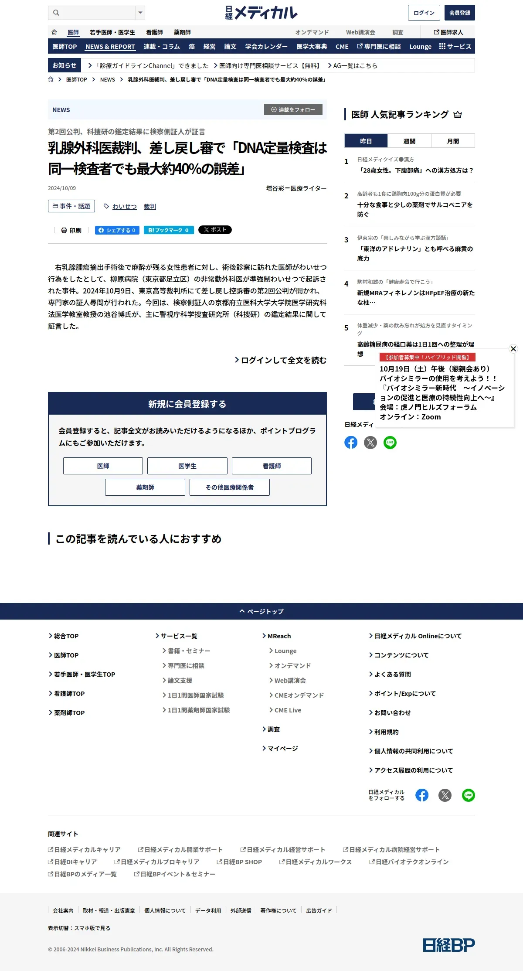Viewport: 523px width, 971px height.
Task: Register as 薬剤師 in the signup box
Action: (x=145, y=487)
